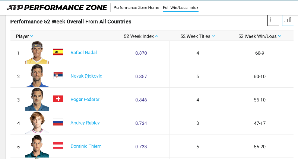Open Novak Djokovic's player profile link

tap(86, 76)
